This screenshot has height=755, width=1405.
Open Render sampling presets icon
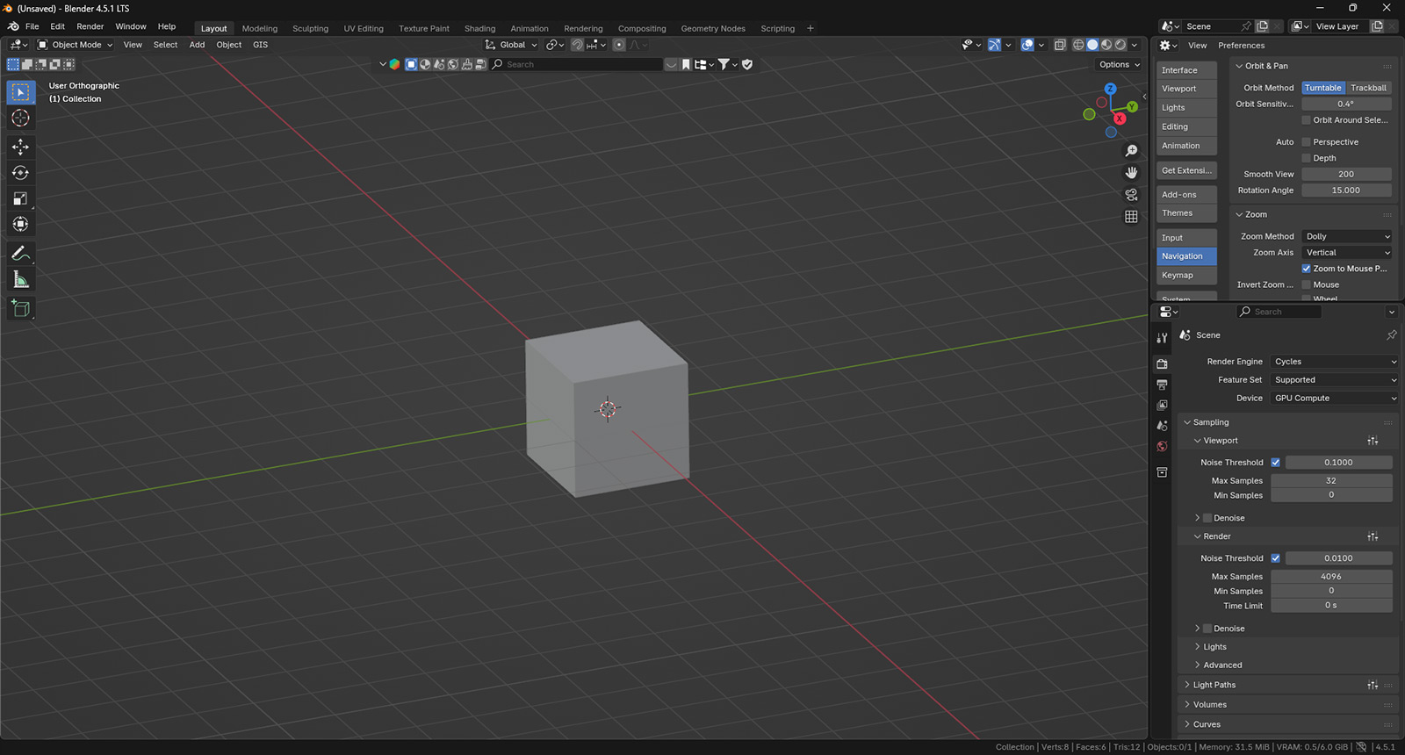click(x=1373, y=536)
